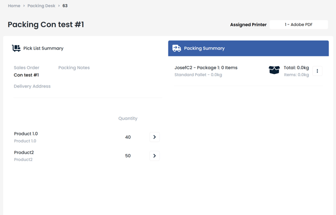
Task: Click the arrow button for Product 1.0
Action: click(154, 137)
